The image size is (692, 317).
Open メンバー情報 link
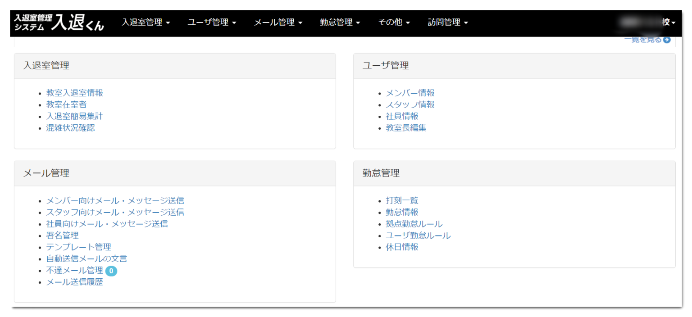coord(410,93)
